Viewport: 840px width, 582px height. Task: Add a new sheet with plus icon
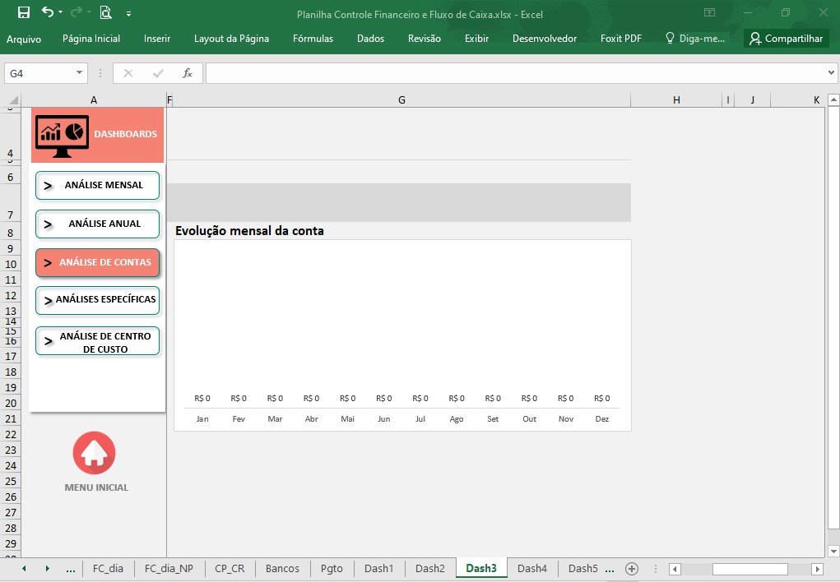pos(632,569)
